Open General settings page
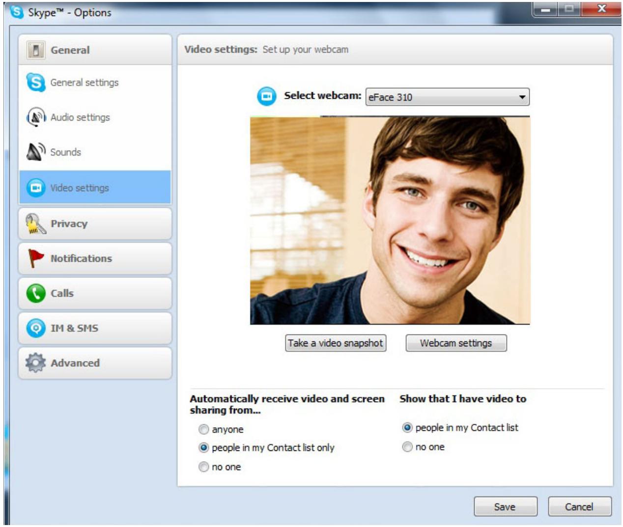 click(95, 82)
